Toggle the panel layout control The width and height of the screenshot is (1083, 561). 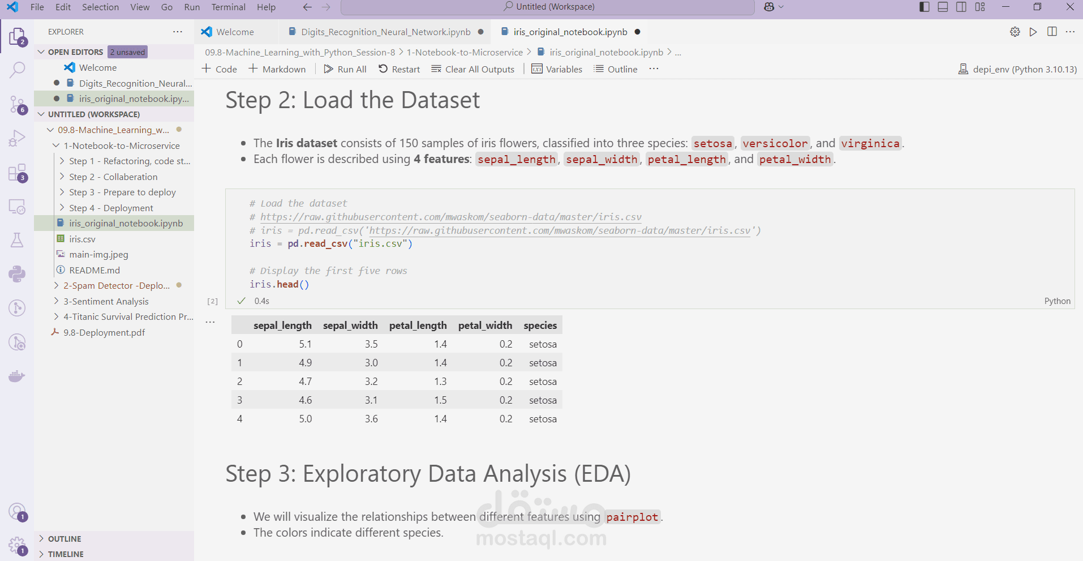click(x=942, y=7)
